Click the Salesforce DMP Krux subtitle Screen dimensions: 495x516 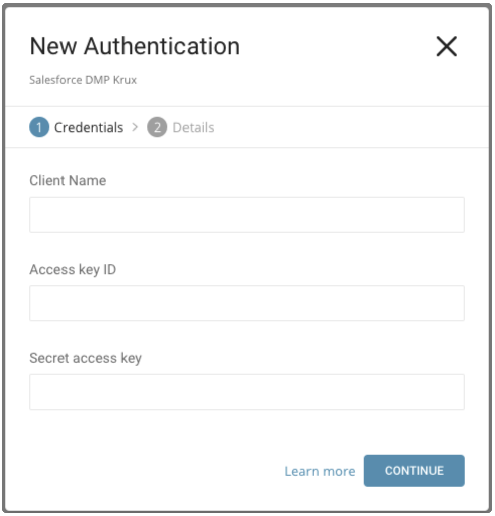click(83, 80)
